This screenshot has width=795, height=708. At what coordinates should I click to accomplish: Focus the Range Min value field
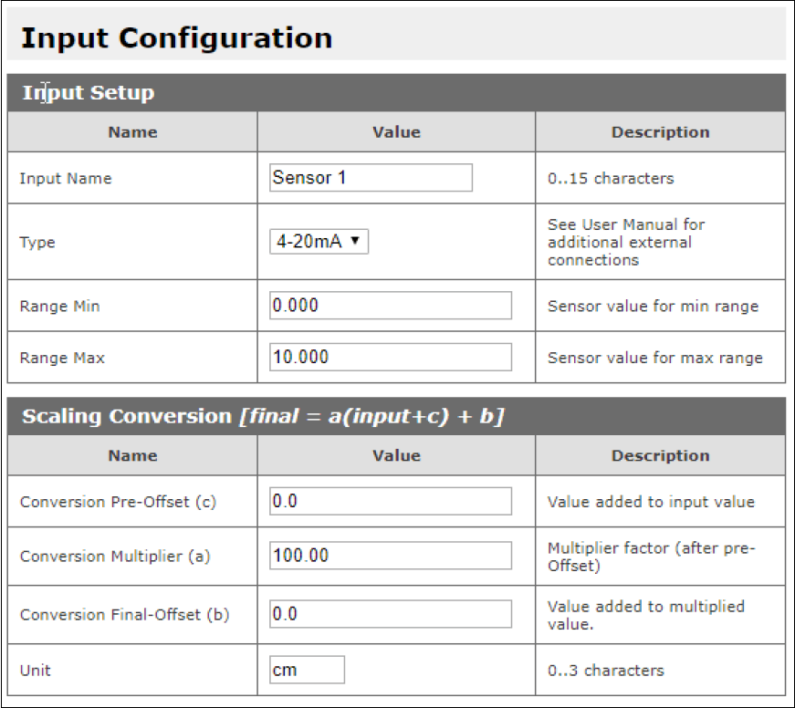[x=391, y=306]
